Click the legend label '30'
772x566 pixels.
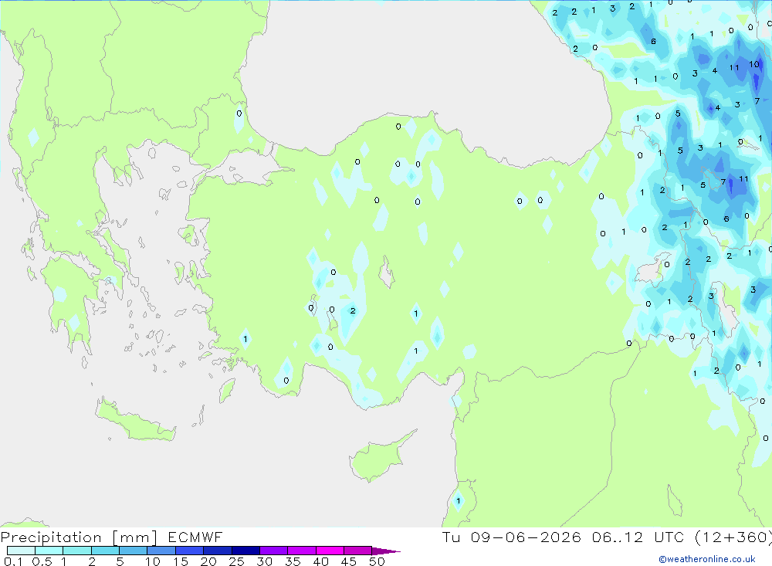[264, 561]
